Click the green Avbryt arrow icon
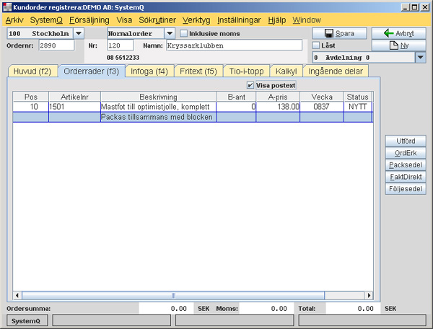 [x=389, y=33]
